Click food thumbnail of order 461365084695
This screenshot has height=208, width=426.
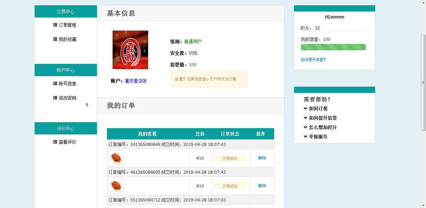[116, 186]
